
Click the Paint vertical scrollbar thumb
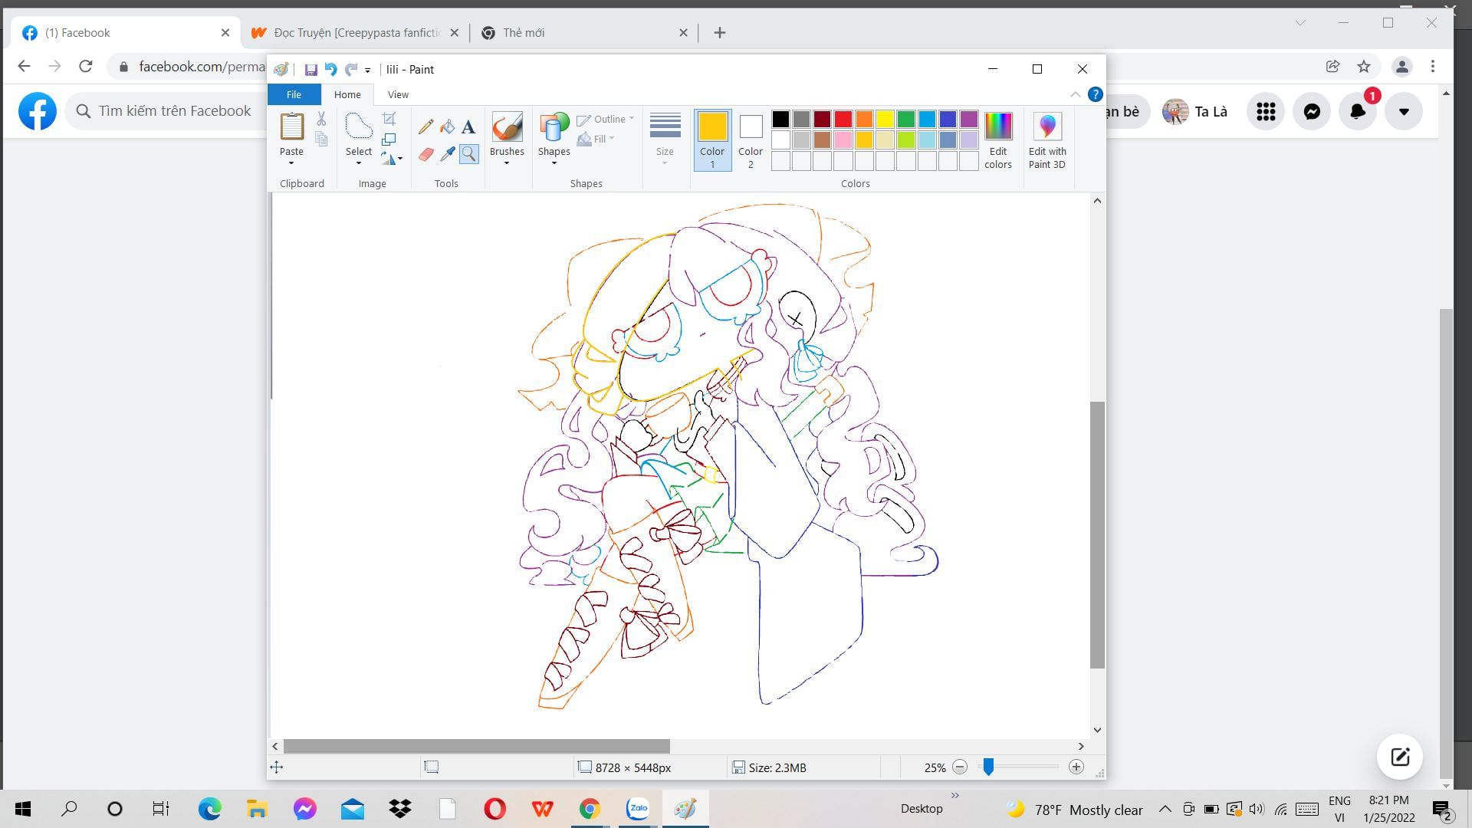(x=1097, y=534)
